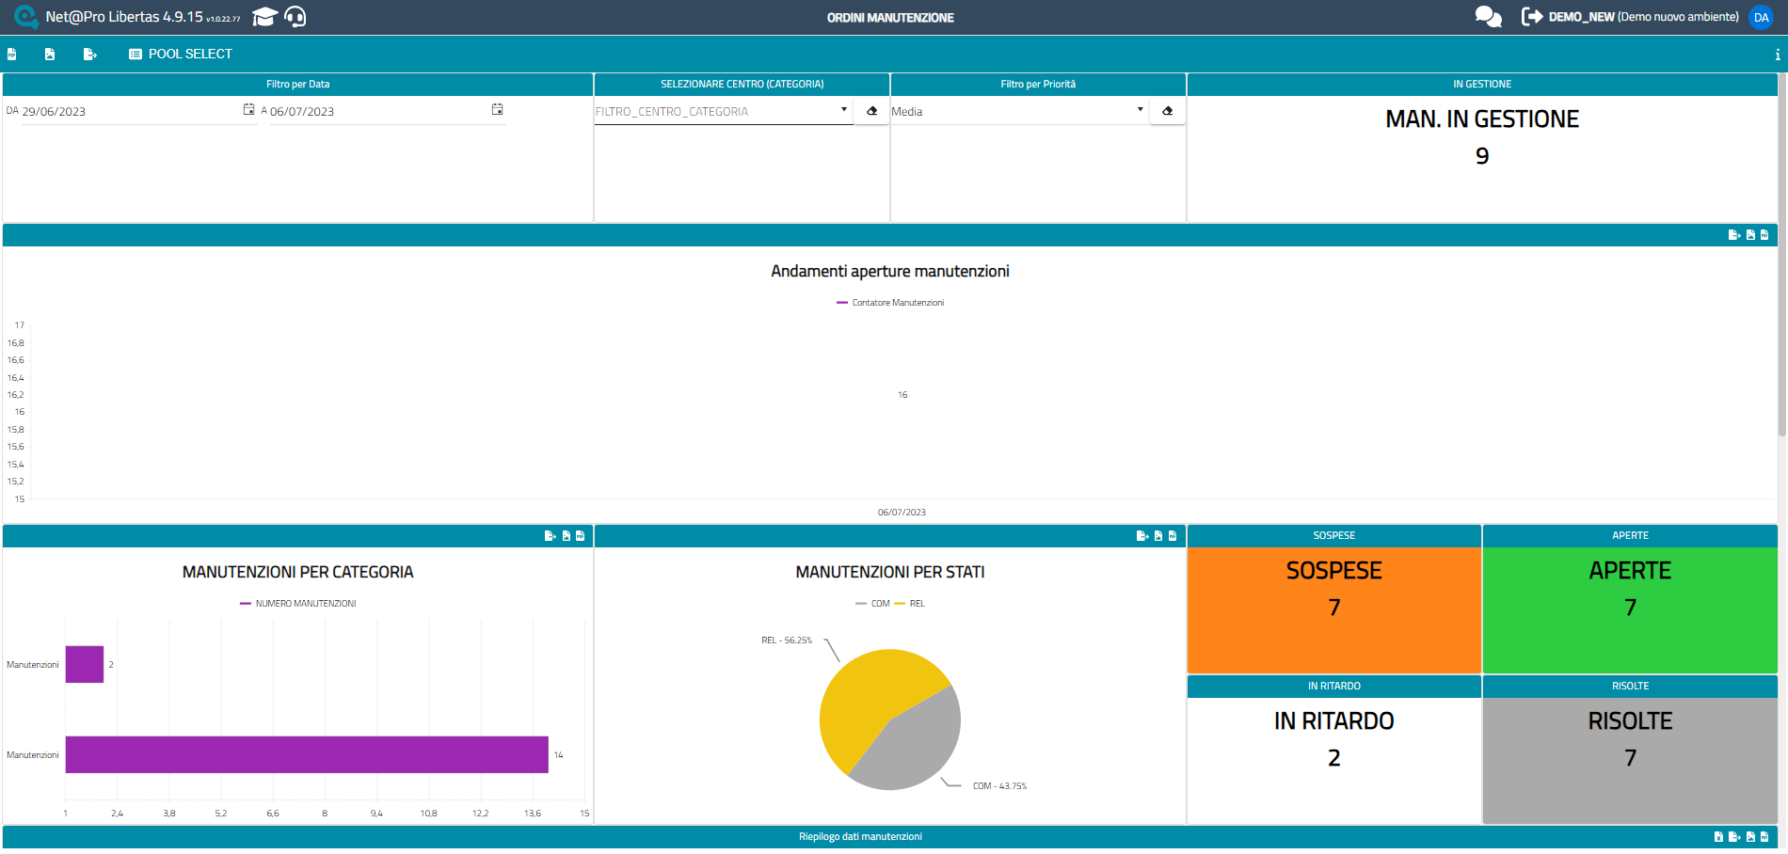
Task: Save Manutenzioni per Categoria as PDF
Action: [x=581, y=536]
